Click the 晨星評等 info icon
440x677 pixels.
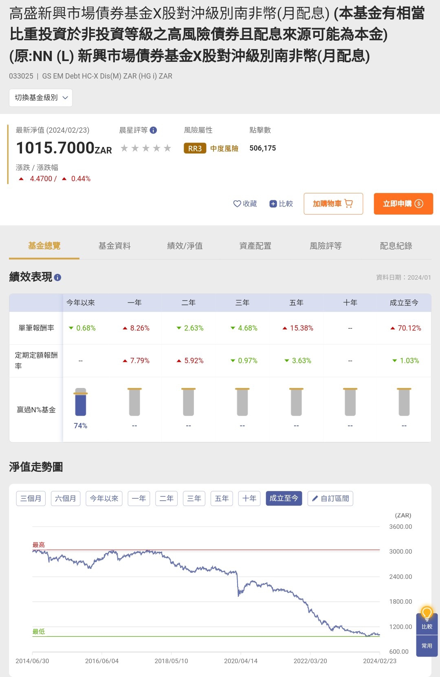(x=153, y=130)
